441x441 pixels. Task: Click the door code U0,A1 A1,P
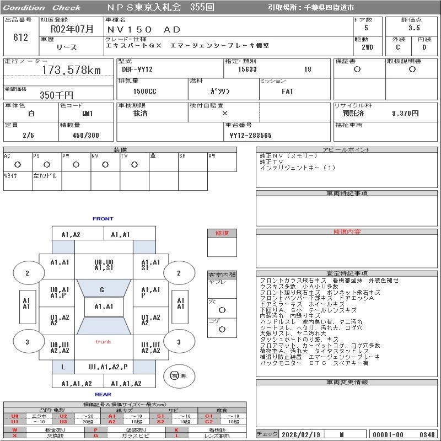60,293
